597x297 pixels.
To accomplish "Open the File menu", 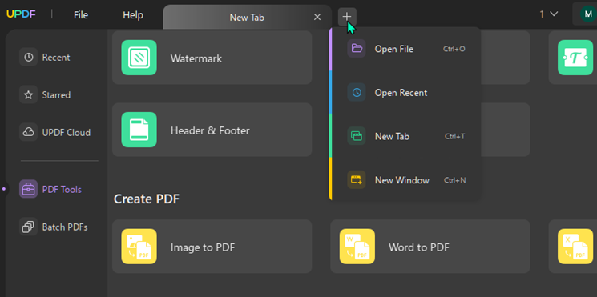I will coord(81,15).
